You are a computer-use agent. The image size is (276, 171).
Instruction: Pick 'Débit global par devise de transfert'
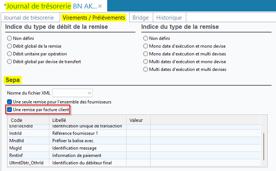pos(10,62)
